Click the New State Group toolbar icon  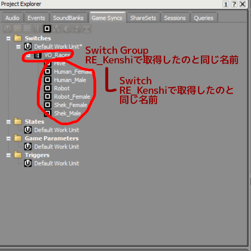[57, 29]
